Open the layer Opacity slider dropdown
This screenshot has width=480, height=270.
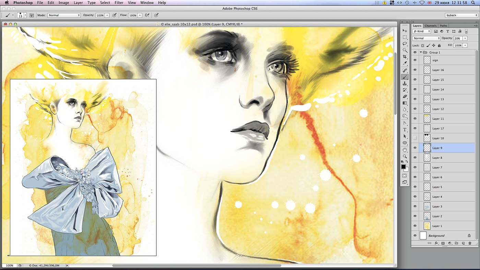[465, 38]
